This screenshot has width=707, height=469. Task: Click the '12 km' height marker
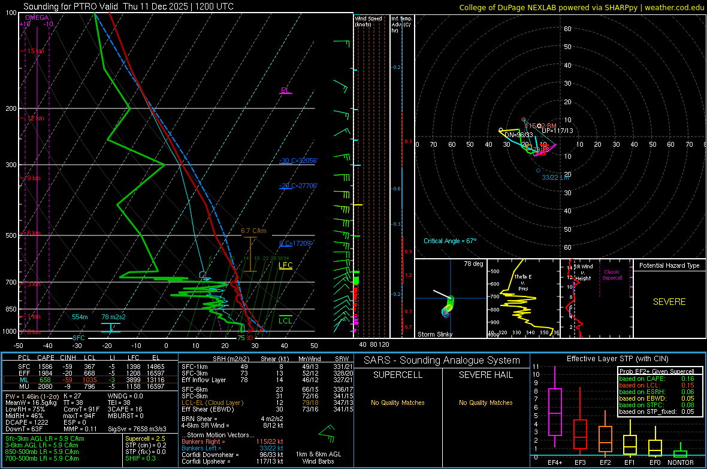click(35, 118)
